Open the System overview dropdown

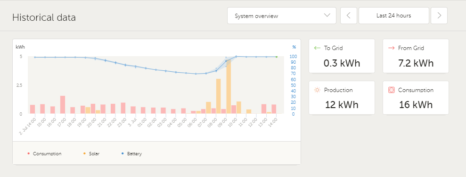point(281,16)
